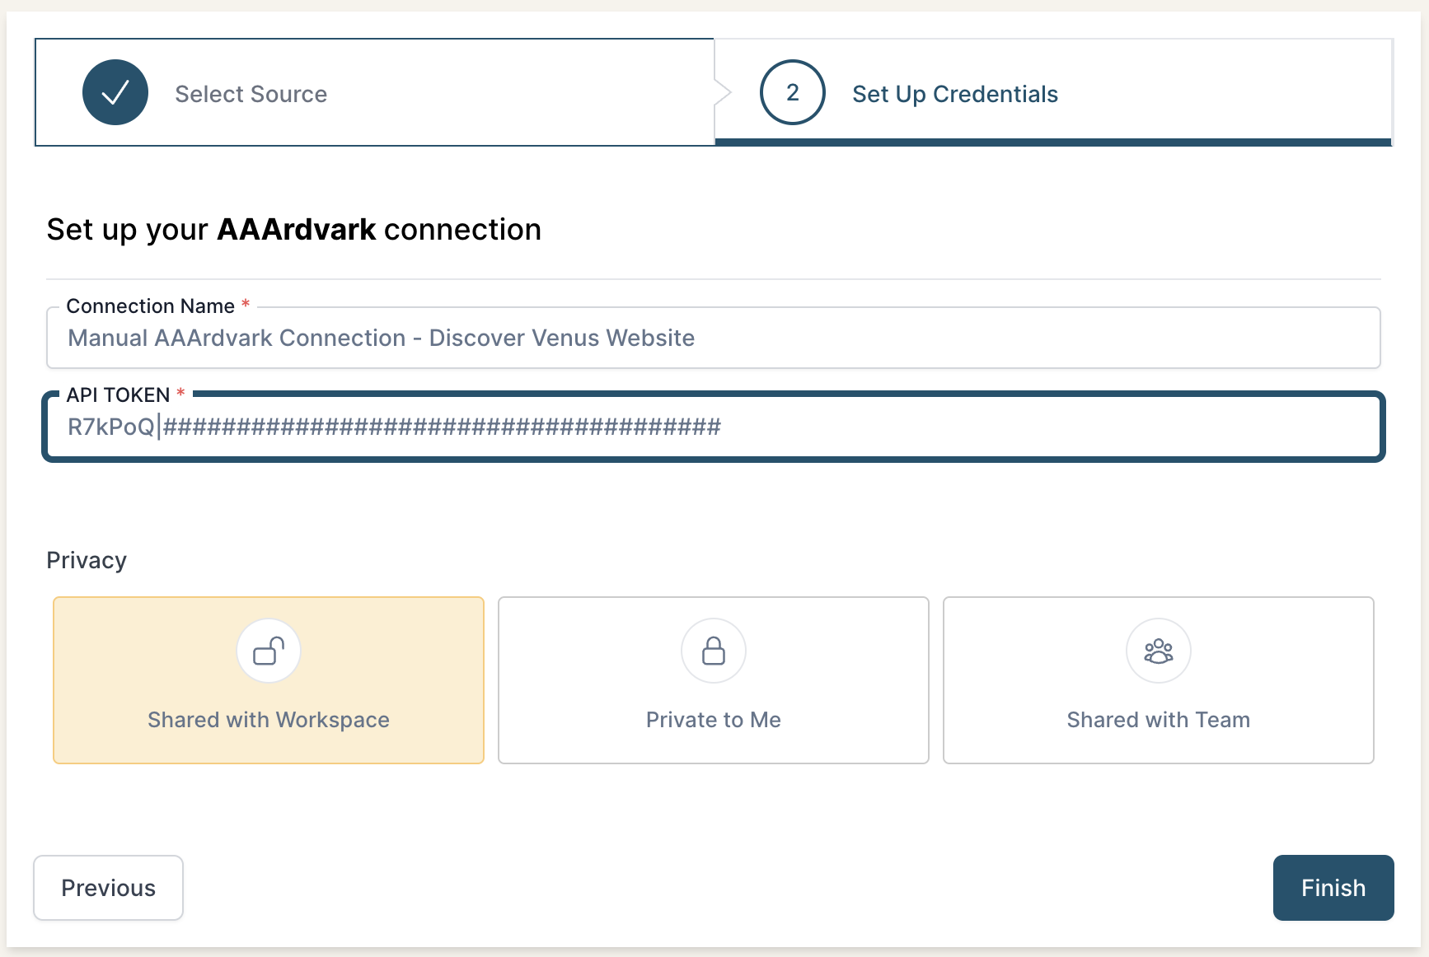Click the numbered circle 2 icon

[792, 92]
